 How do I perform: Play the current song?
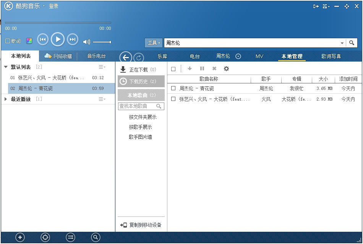58,39
